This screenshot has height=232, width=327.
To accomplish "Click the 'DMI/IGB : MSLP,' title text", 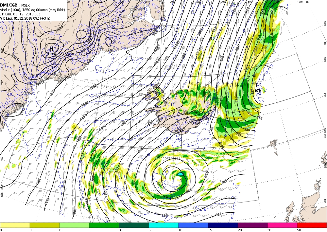I will (15, 5).
